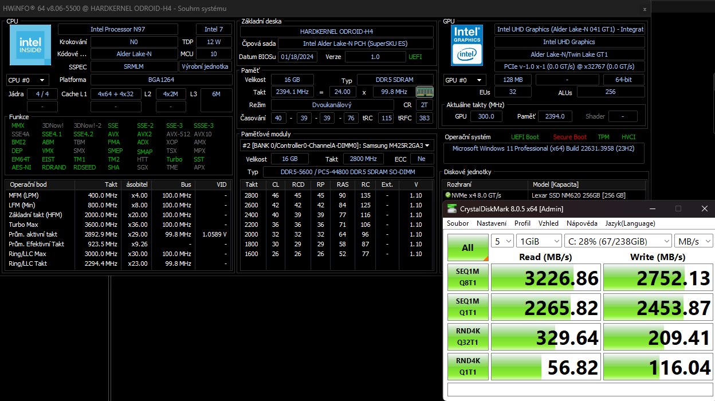Click the 56.82 read result bar
Viewport: 715px width, 401px height.
point(546,367)
